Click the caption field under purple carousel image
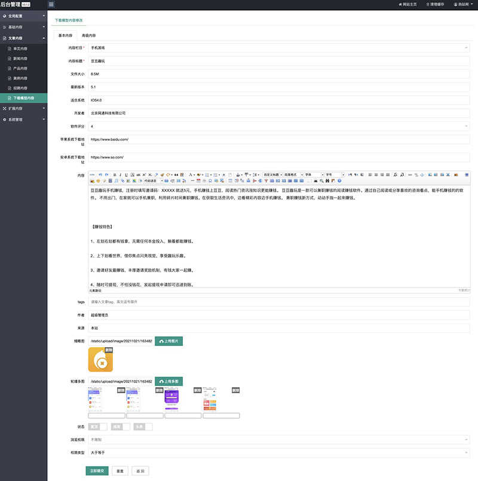The image size is (478, 481). pyautogui.click(x=183, y=416)
